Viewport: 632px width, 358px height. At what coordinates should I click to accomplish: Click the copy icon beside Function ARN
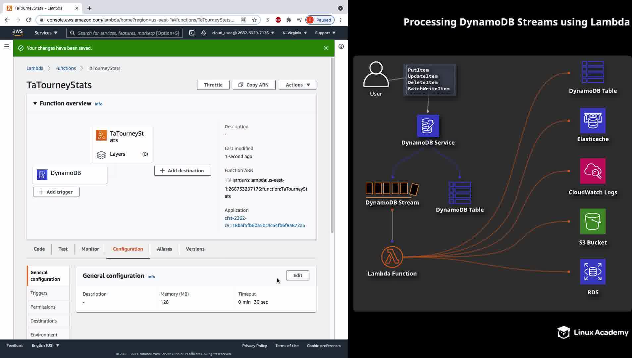pos(229,180)
